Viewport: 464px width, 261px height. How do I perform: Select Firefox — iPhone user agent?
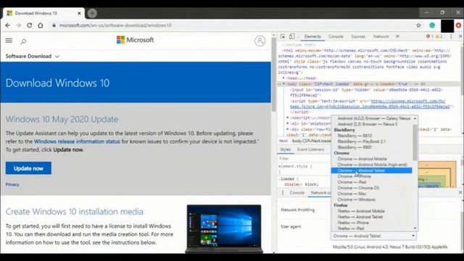coord(371,223)
